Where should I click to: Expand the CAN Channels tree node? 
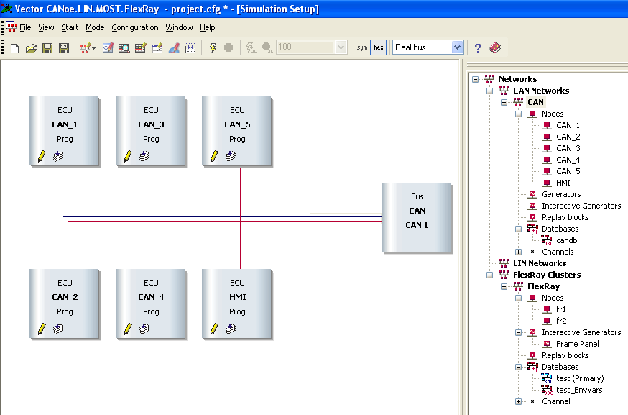pyautogui.click(x=518, y=252)
